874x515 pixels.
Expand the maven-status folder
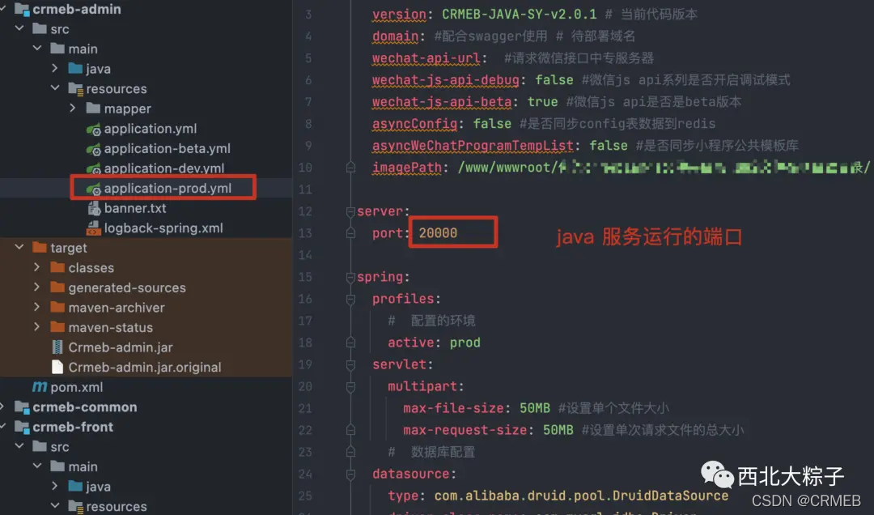[x=36, y=327]
